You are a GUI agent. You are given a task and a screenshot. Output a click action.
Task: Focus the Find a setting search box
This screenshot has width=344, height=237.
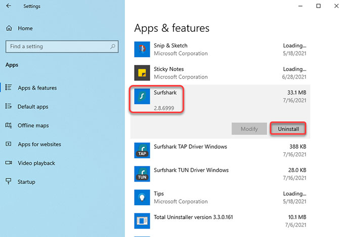pyautogui.click(x=62, y=46)
